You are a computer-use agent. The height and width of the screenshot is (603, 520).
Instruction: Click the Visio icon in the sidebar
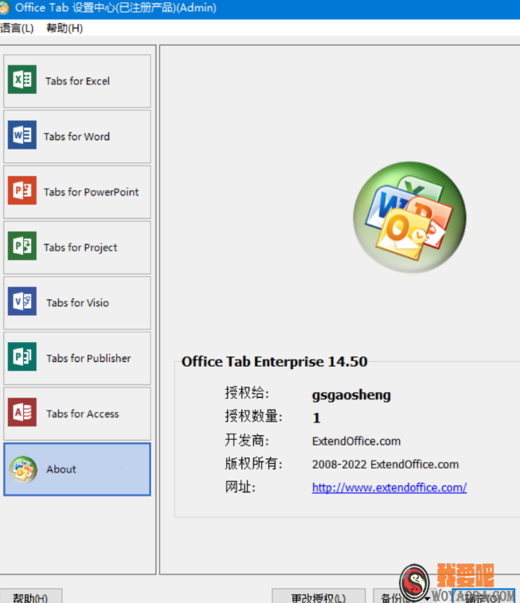22,301
